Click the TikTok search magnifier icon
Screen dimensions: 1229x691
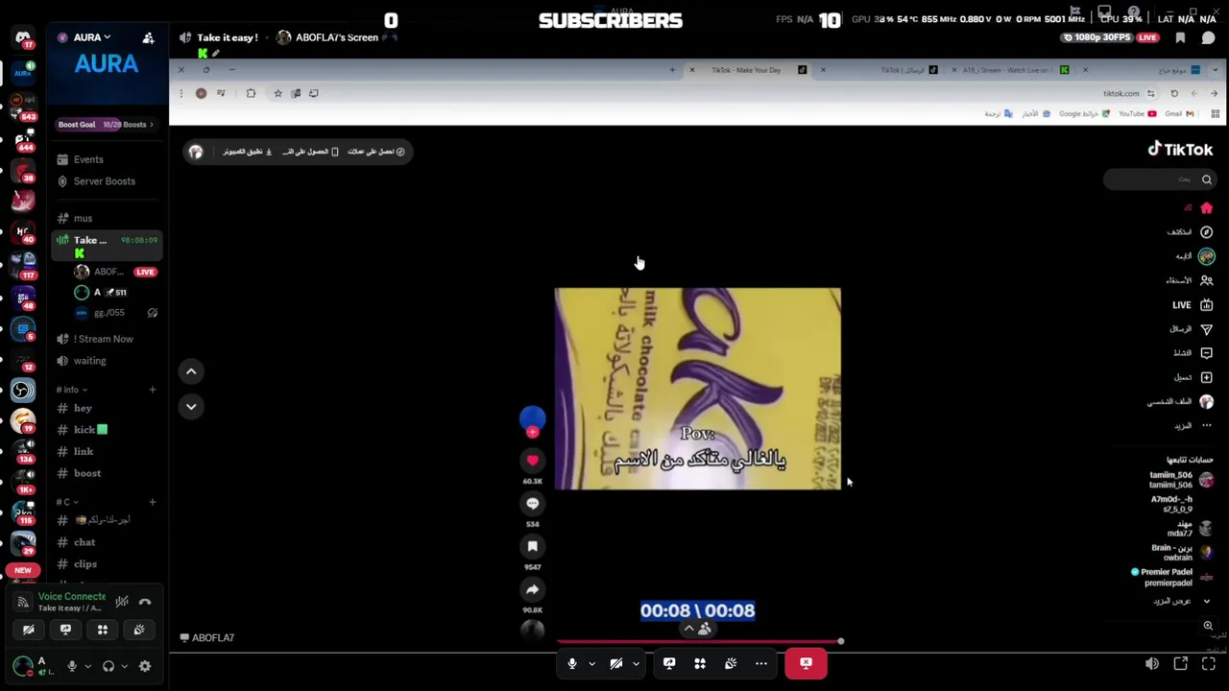[1207, 179]
